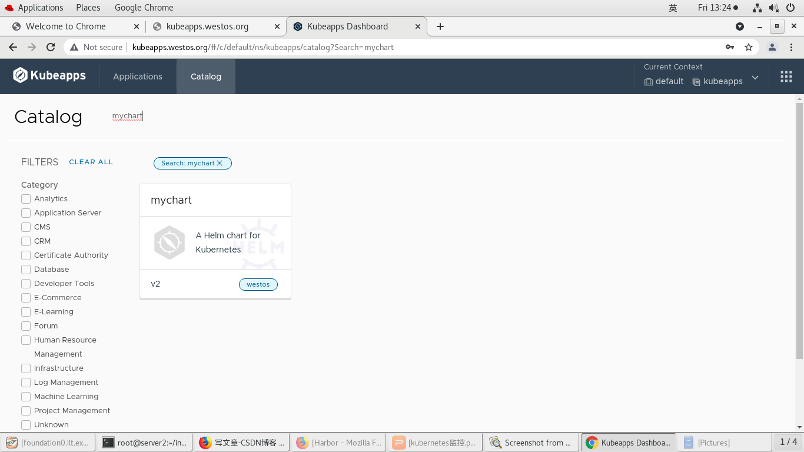Expand the Current Context dropdown chevron
This screenshot has height=452, width=804.
(x=755, y=78)
